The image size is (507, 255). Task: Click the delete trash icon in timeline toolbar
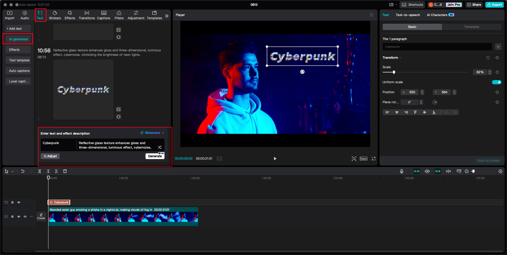pos(65,171)
